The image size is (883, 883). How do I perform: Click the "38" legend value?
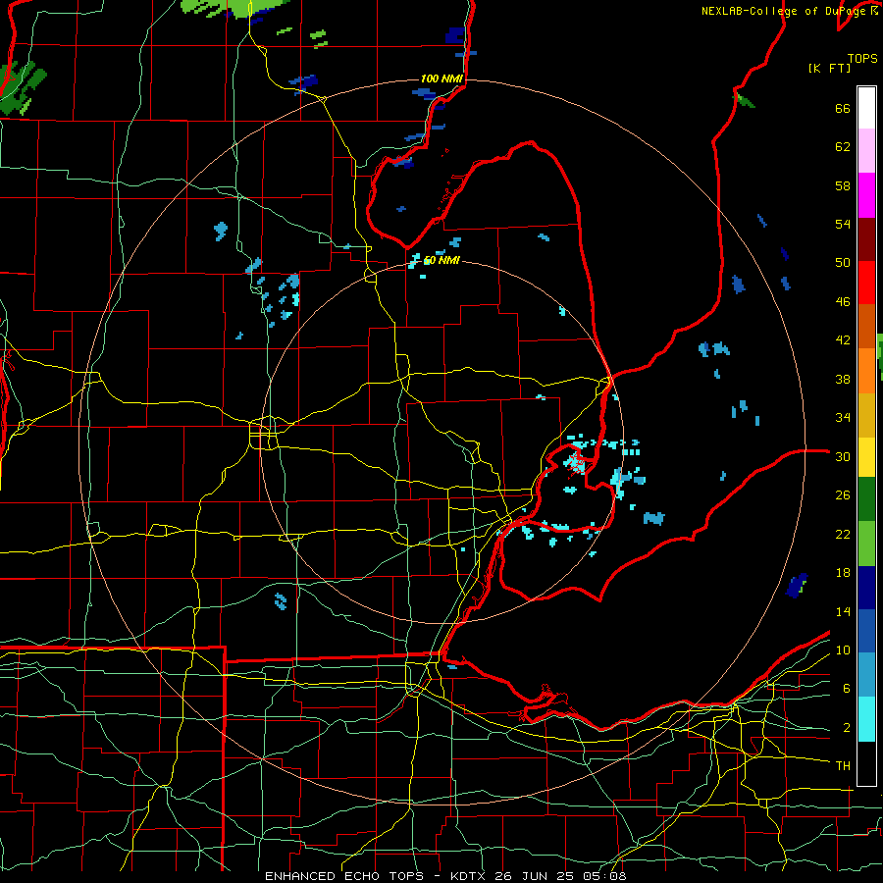[x=843, y=379]
